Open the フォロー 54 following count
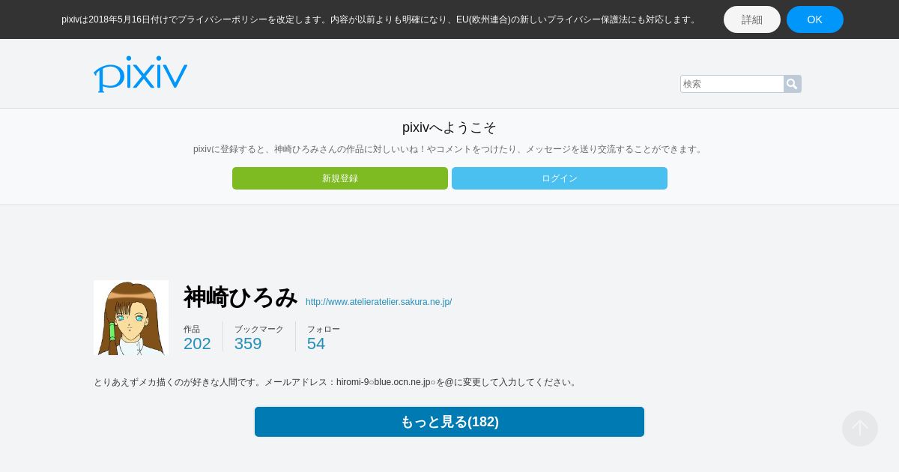Screen dimensions: 899x472 [x=324, y=338]
